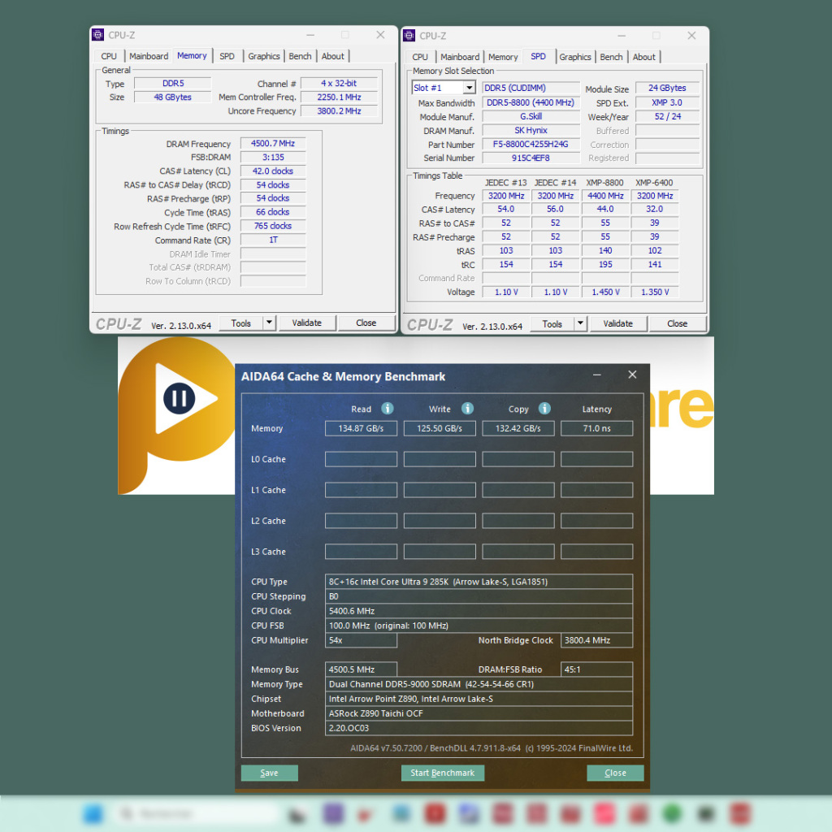The image size is (832, 832).
Task: Click SPD Ext. value XMP 3.0
Action: tap(667, 102)
